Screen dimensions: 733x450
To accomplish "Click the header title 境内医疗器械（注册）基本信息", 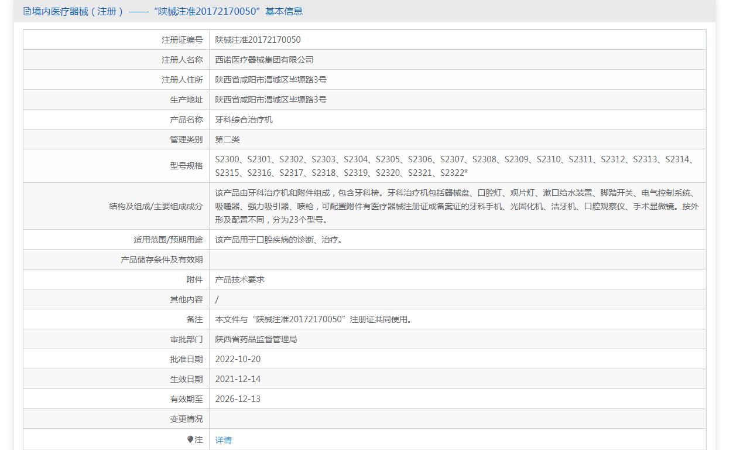I will pos(167,11).
